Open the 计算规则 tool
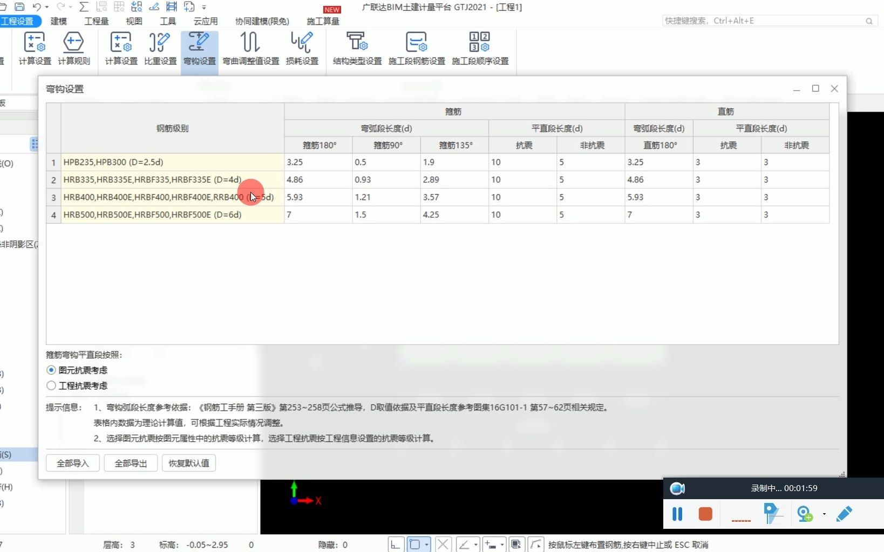The image size is (884, 552). tap(74, 49)
